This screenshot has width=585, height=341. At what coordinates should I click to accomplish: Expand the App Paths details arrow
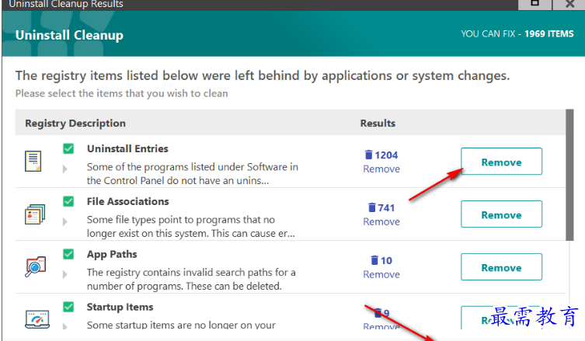coord(65,275)
